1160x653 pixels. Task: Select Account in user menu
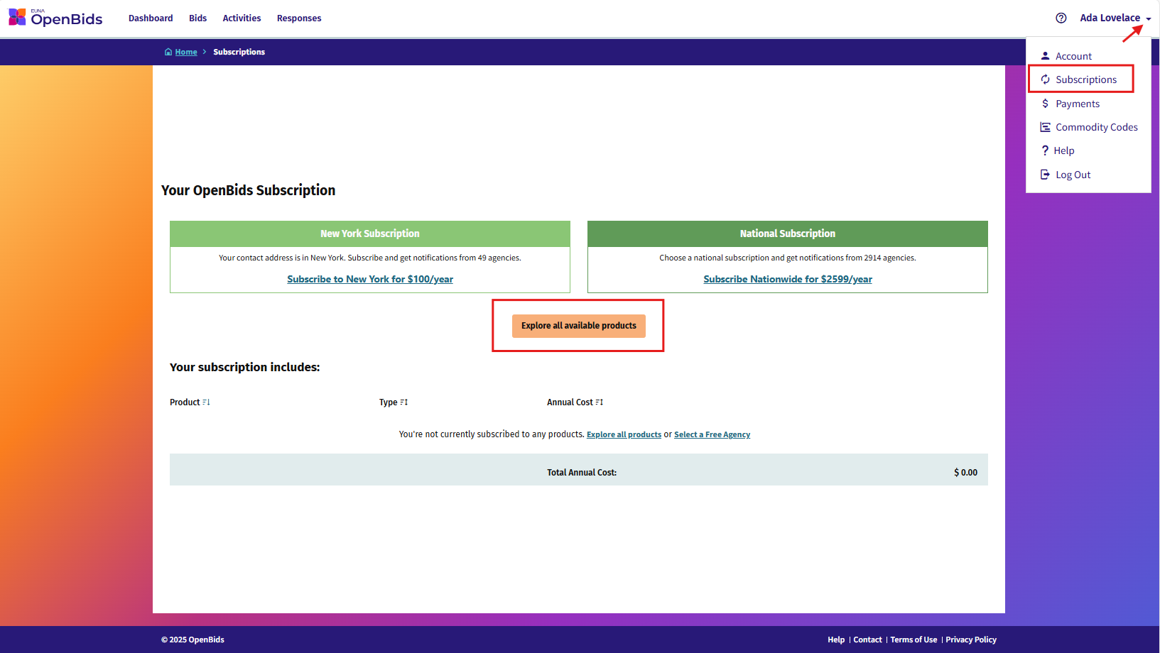[1066, 56]
